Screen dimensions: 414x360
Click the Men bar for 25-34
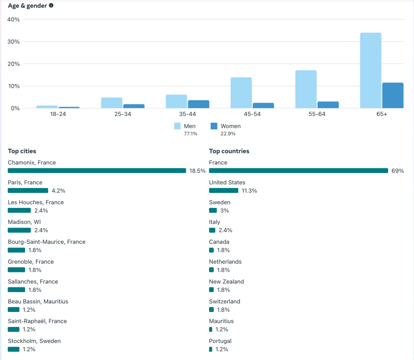point(112,103)
